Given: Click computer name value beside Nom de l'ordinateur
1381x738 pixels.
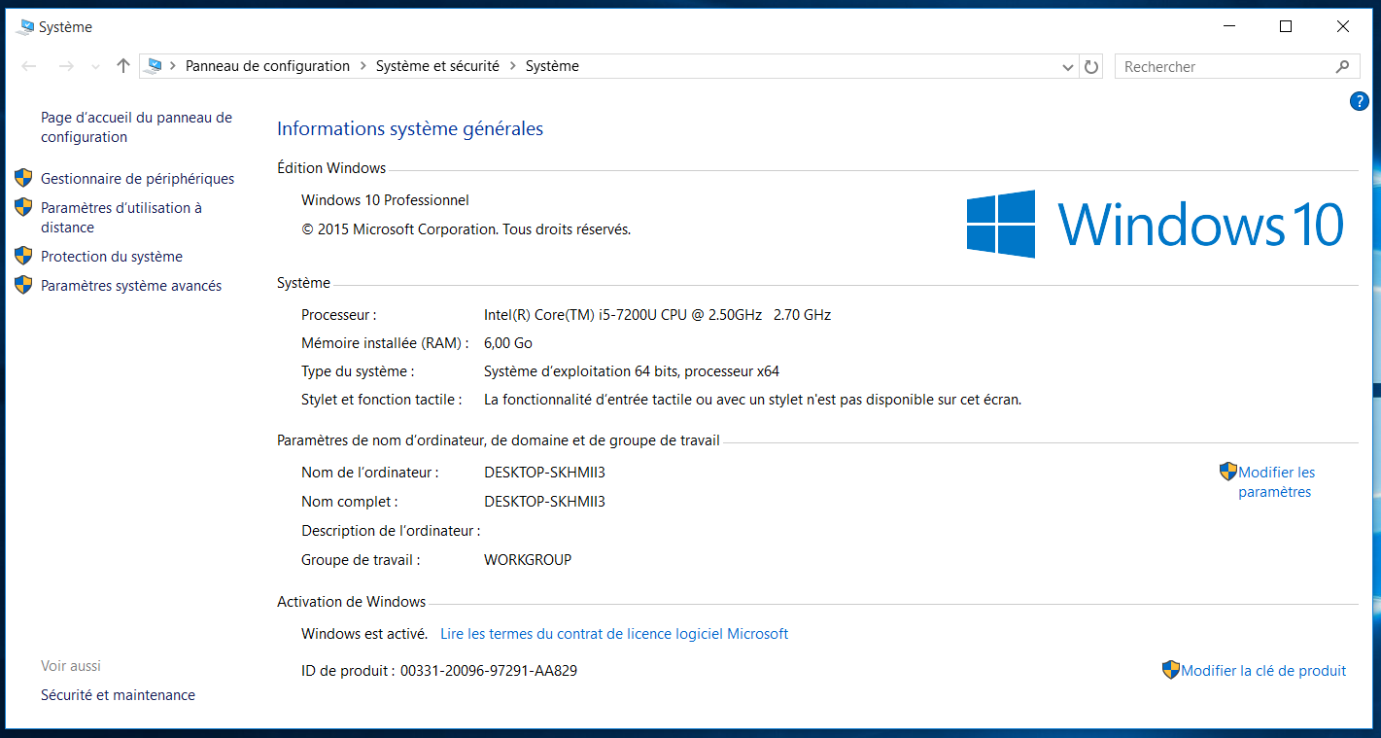Looking at the screenshot, I should pyautogui.click(x=544, y=473).
